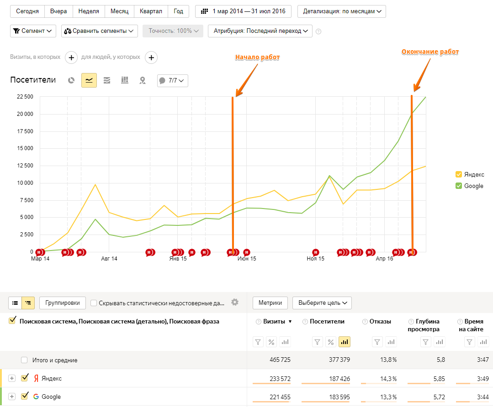The image size is (493, 407).
Task: Switch to stacked area chart icon
Action: click(x=107, y=81)
